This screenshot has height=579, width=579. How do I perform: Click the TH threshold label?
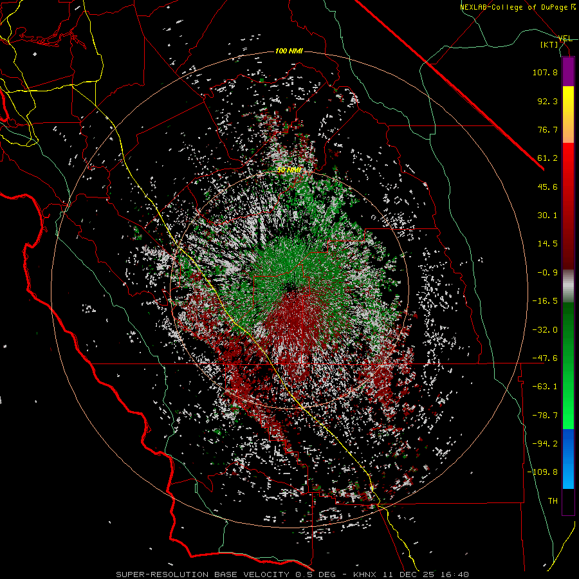(553, 501)
